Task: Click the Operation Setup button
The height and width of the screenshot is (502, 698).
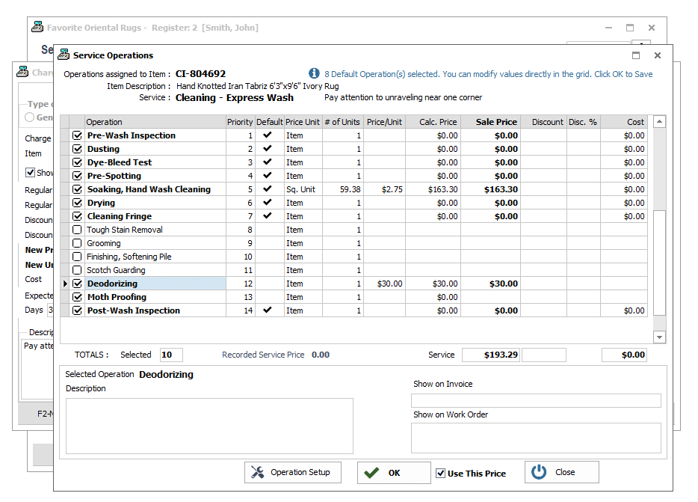Action: click(x=293, y=472)
